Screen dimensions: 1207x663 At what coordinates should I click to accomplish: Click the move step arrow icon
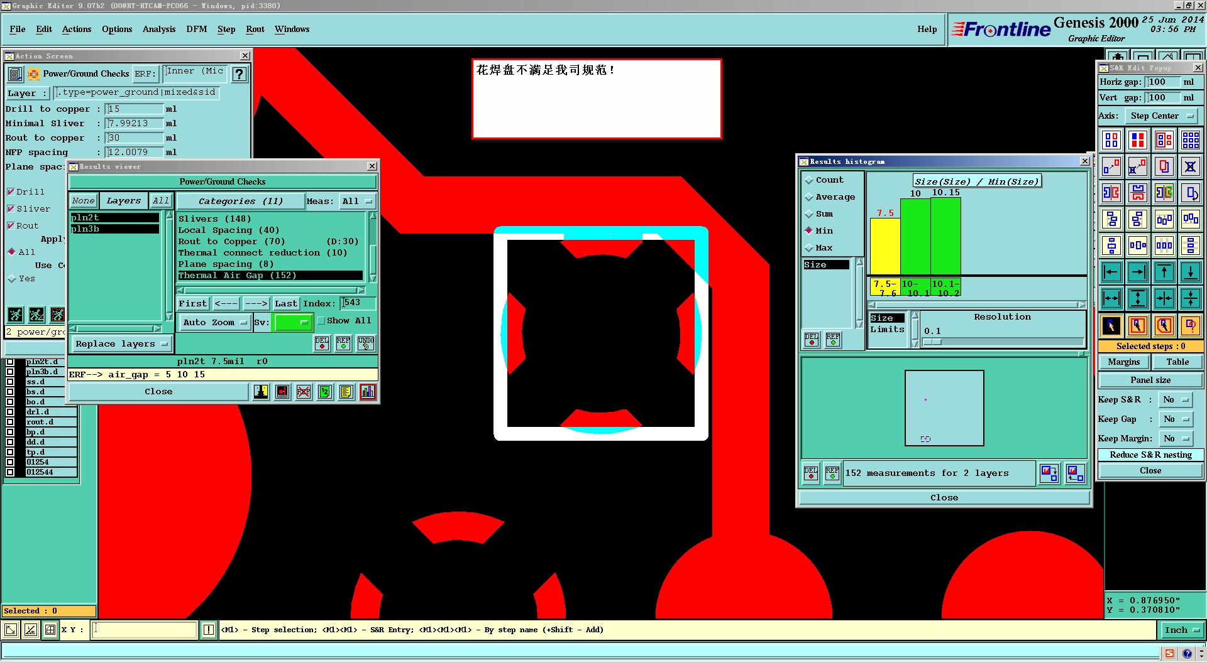(x=1111, y=166)
